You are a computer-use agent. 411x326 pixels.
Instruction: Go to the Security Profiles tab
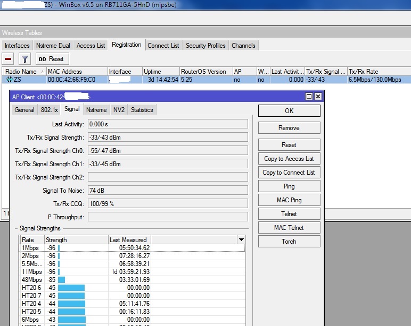[205, 46]
